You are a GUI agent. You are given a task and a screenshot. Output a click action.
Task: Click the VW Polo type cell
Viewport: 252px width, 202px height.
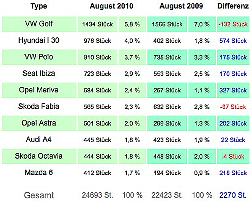(x=39, y=57)
